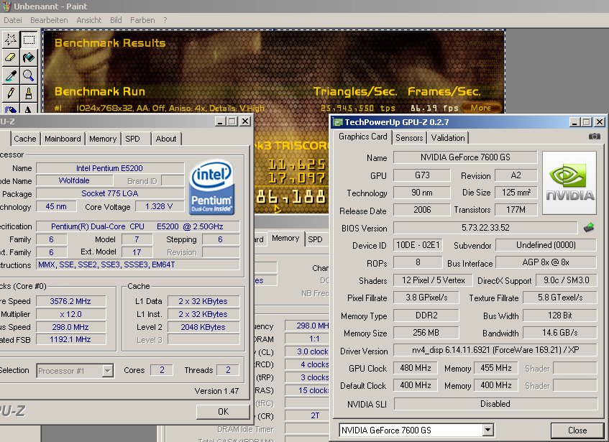
Task: Select the rectangular Select tool in Paint
Action: (29, 40)
